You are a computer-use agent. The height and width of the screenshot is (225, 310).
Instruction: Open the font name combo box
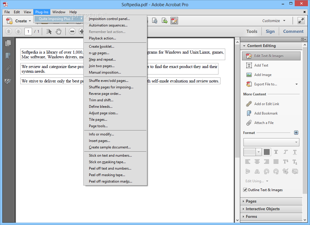(x=271, y=142)
